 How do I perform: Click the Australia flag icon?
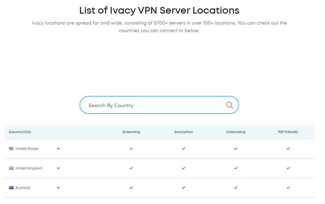[11, 188]
